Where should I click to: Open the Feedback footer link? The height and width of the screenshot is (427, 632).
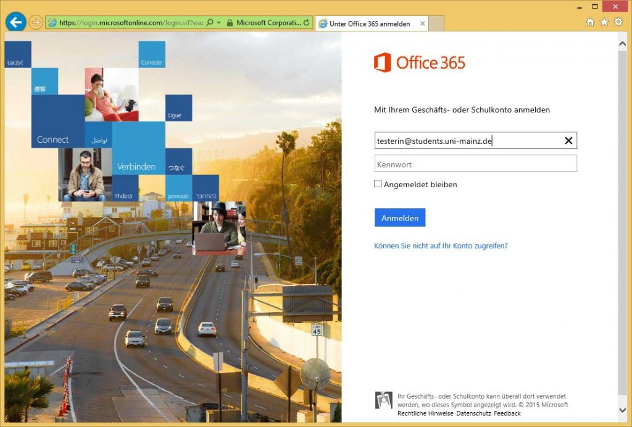507,413
